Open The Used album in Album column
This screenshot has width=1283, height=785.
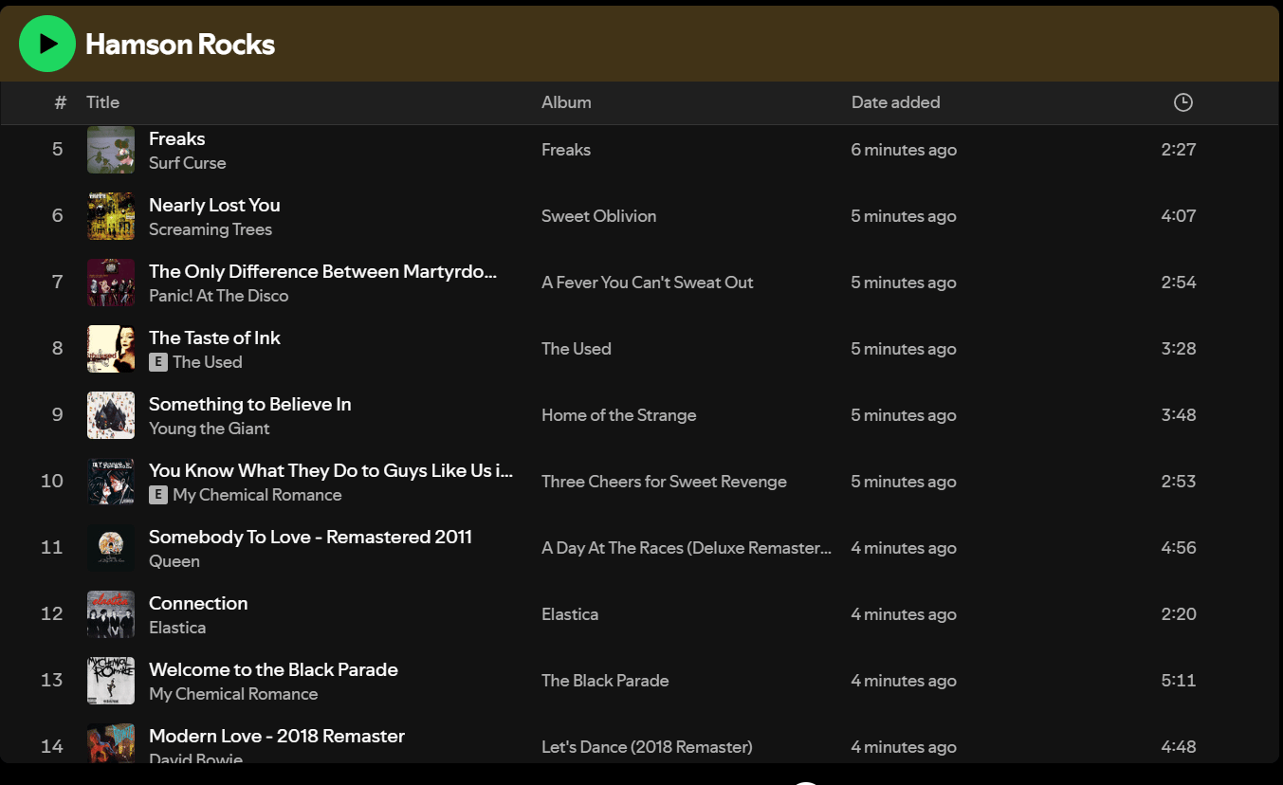tap(577, 349)
